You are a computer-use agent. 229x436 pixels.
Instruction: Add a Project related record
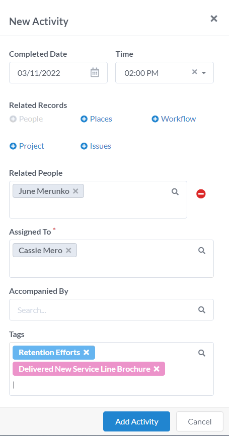tap(27, 146)
